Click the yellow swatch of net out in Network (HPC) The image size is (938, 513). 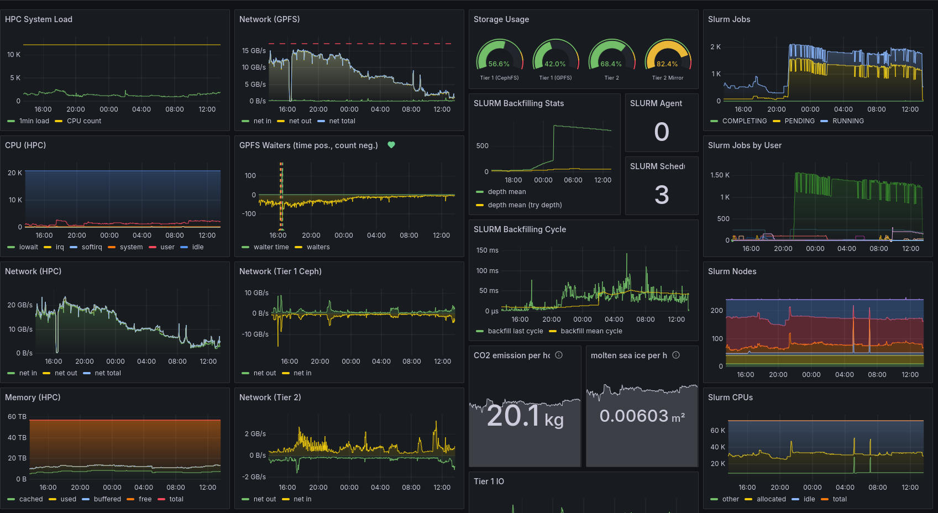tap(46, 373)
